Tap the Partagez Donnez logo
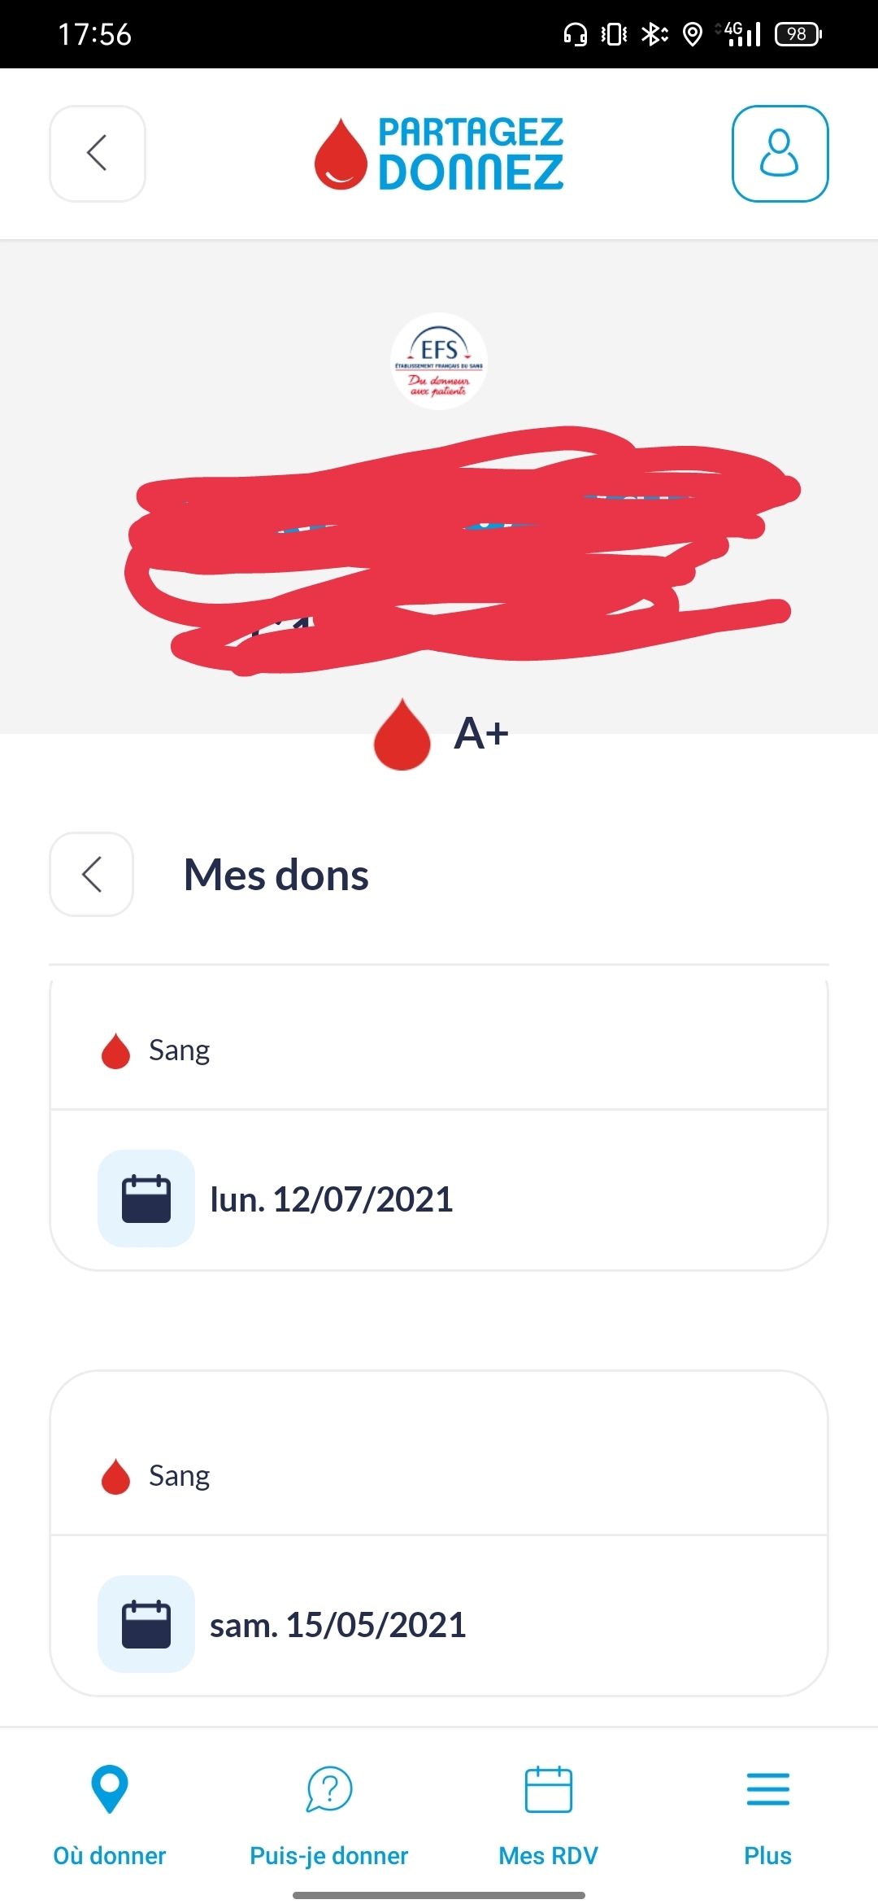Viewport: 878px width, 1904px height. (x=439, y=154)
